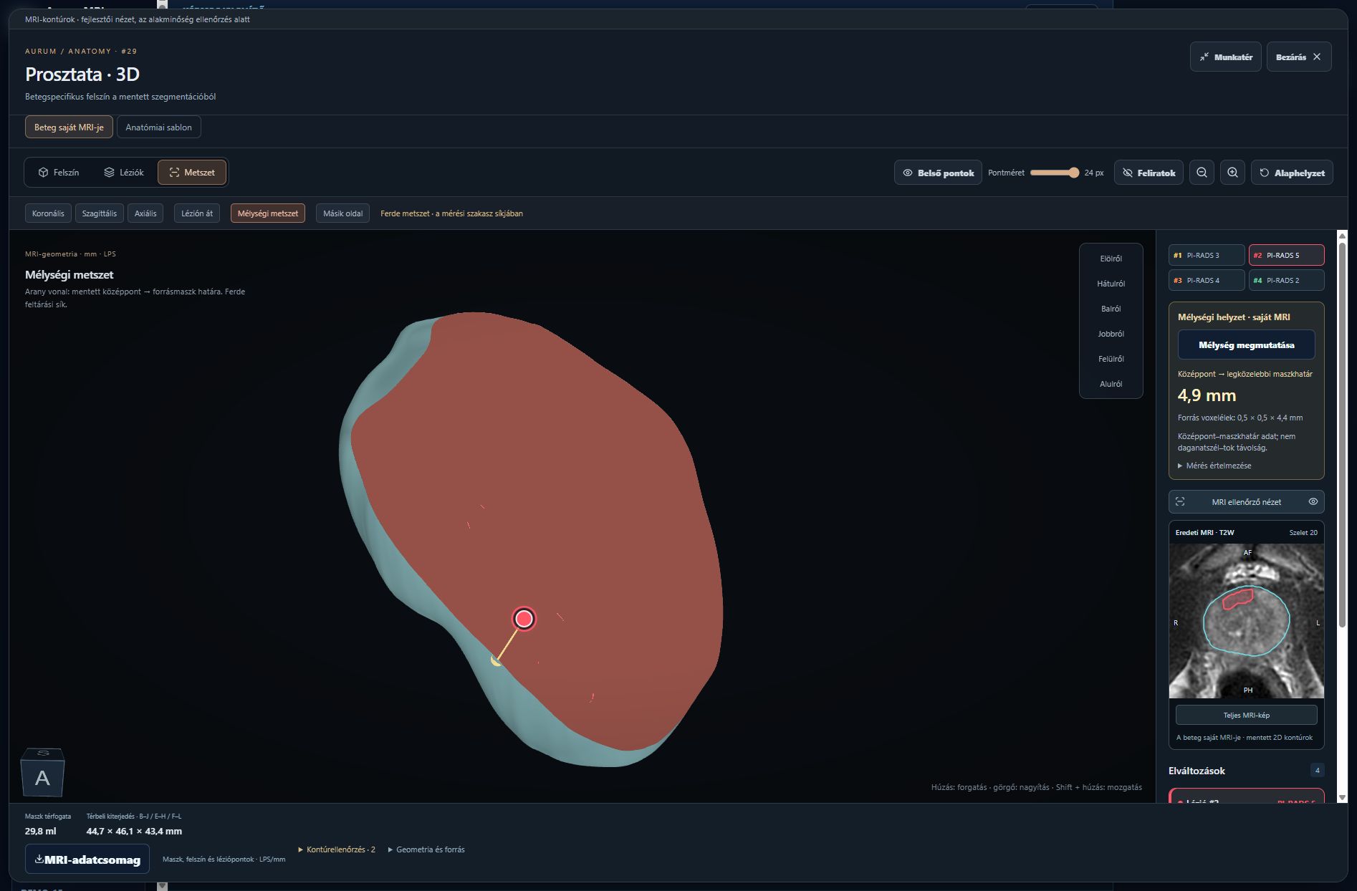Switch to Anatómiai sablon tab
This screenshot has width=1357, height=891.
[x=158, y=127]
